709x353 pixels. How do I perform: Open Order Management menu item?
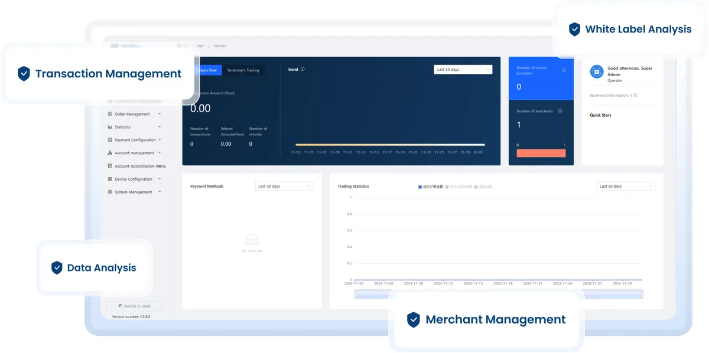[x=134, y=114]
